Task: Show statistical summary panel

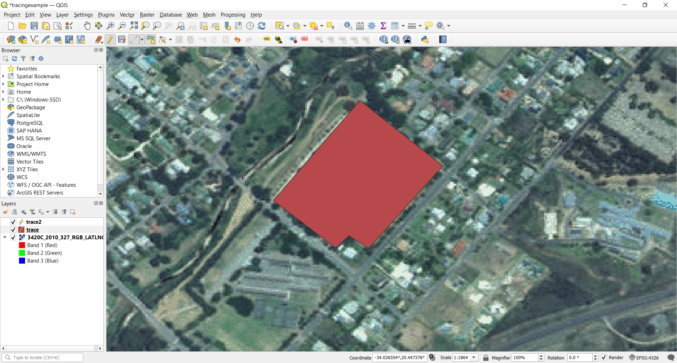Action: pos(384,26)
